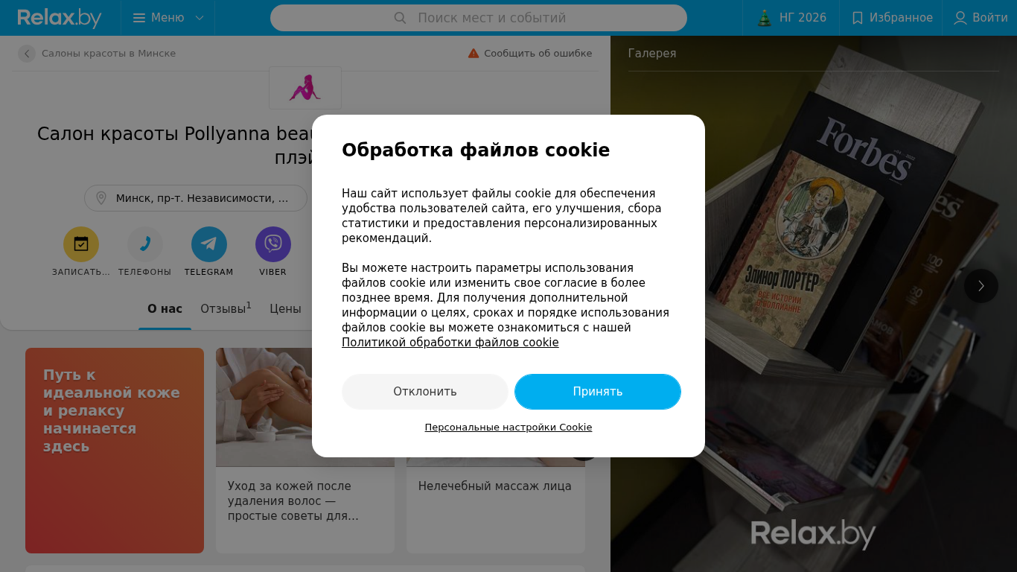Expand the Меню dropdown
Screen dimensions: 1017x572
pos(168,18)
